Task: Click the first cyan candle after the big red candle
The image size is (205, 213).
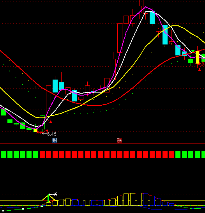Action: [x=55, y=86]
